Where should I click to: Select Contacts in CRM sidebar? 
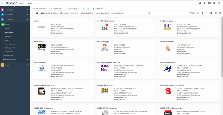point(9,36)
